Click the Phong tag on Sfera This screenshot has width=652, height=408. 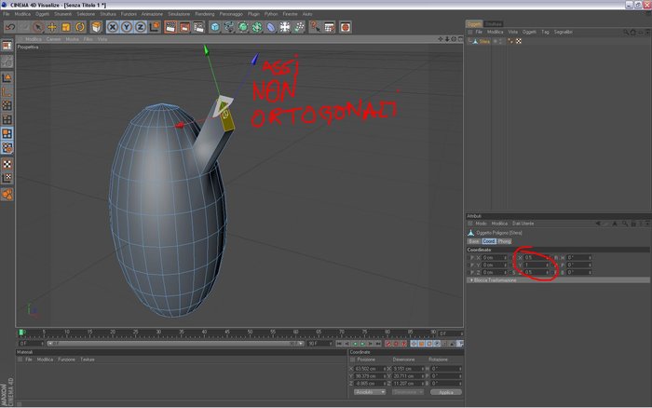[511, 41]
